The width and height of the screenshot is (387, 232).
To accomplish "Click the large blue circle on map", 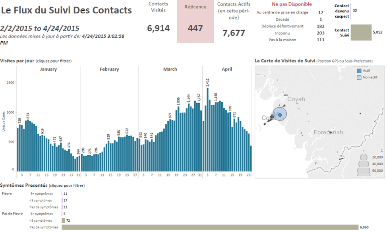I will [280, 115].
